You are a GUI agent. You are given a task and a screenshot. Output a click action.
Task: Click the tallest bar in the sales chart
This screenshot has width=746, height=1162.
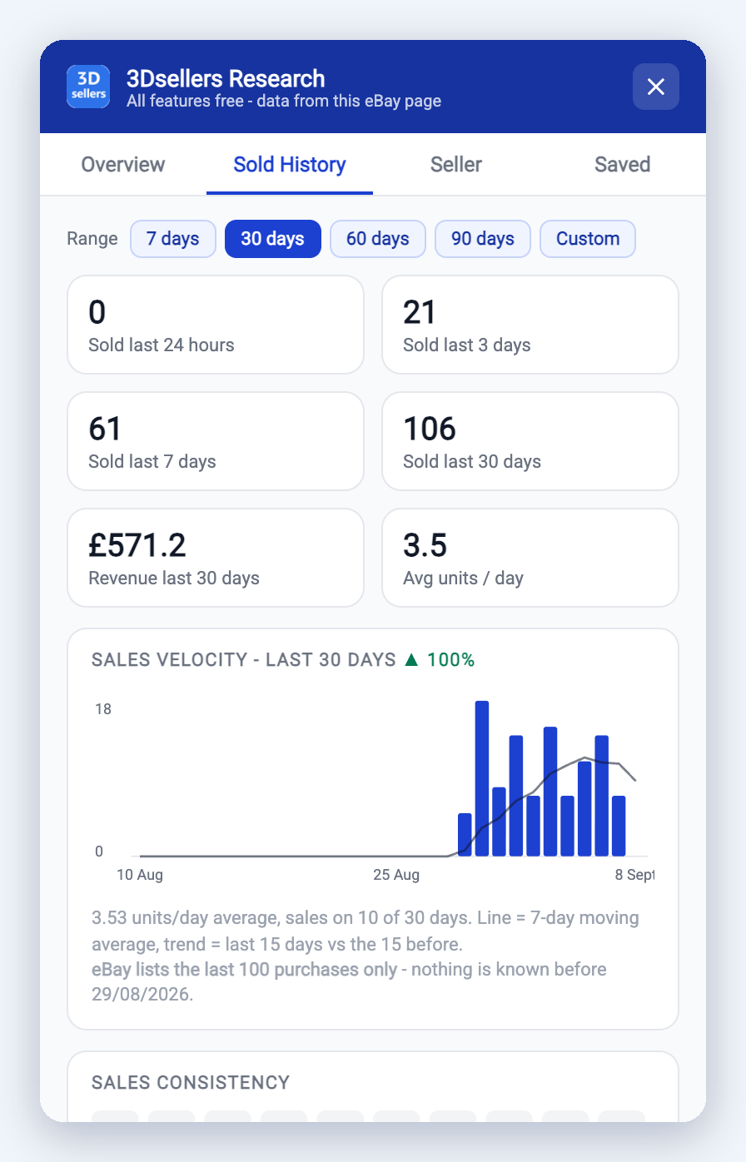click(x=482, y=778)
